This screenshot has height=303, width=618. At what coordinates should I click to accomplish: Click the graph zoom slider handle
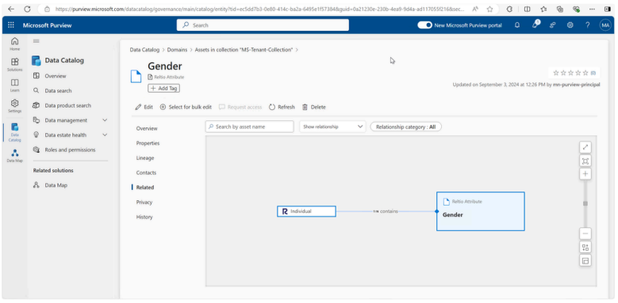[x=585, y=203]
